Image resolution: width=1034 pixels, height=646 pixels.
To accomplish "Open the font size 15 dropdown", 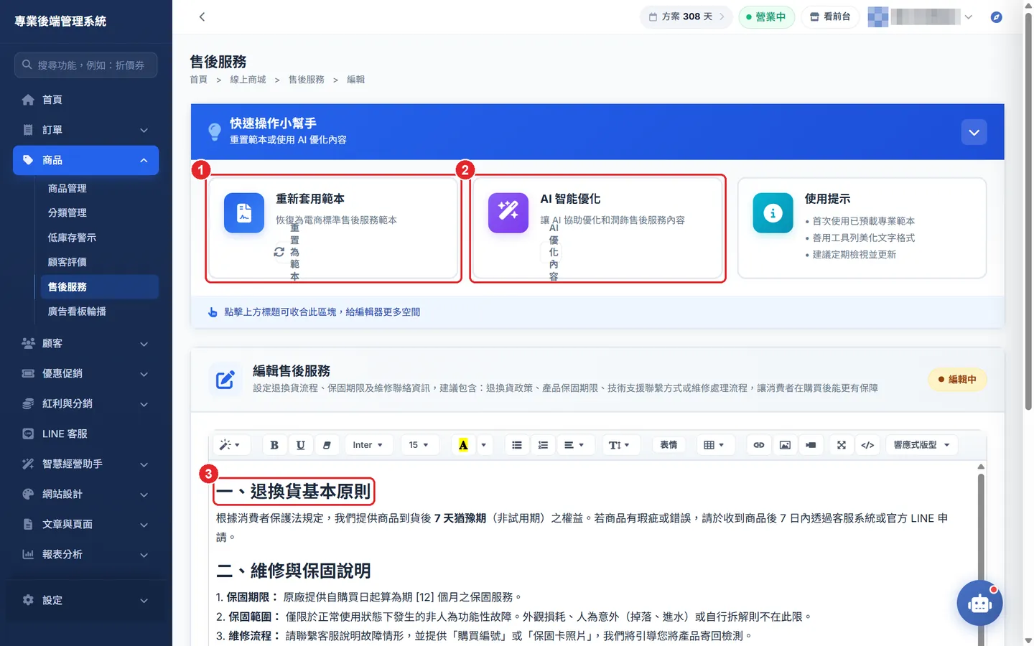I will [419, 445].
